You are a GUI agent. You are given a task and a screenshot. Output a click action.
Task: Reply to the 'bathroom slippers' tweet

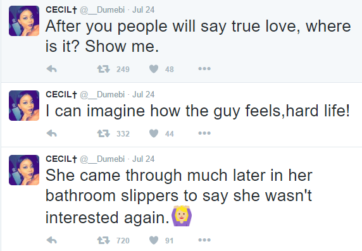click(x=52, y=240)
